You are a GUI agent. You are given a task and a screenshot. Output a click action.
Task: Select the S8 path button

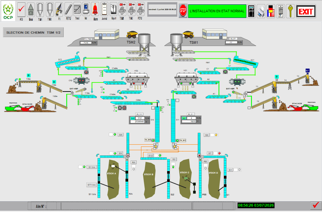point(120,135)
